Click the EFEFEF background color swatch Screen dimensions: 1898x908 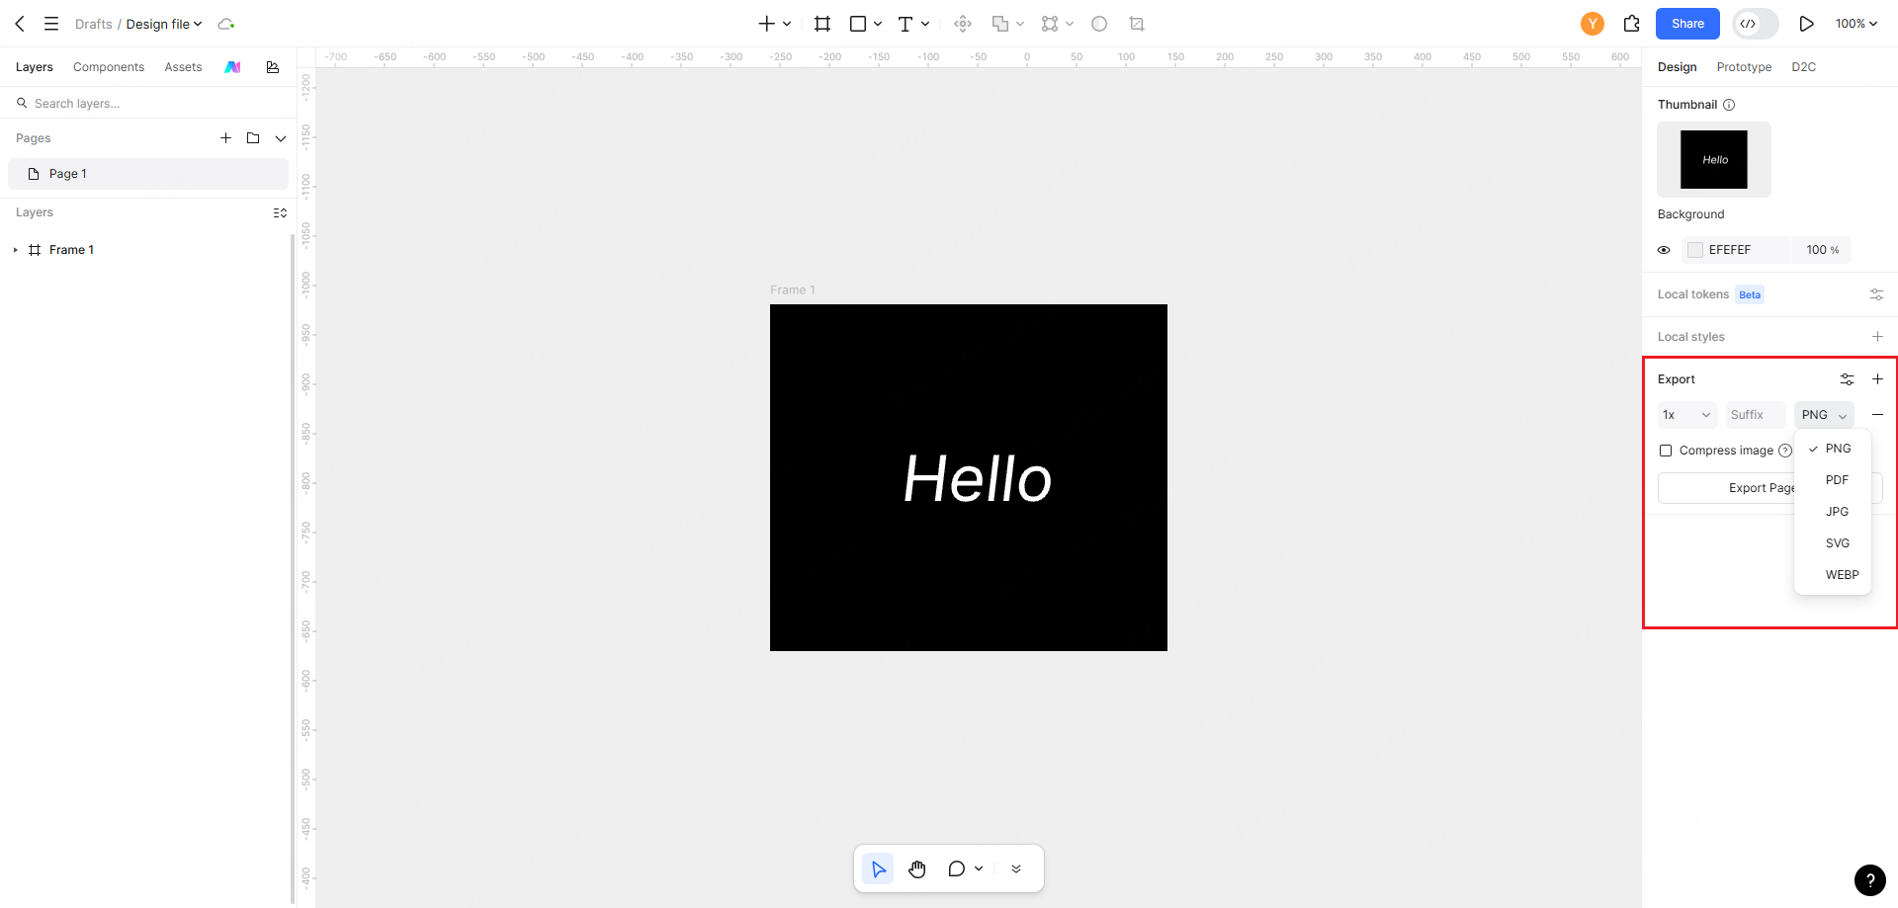[1695, 250]
